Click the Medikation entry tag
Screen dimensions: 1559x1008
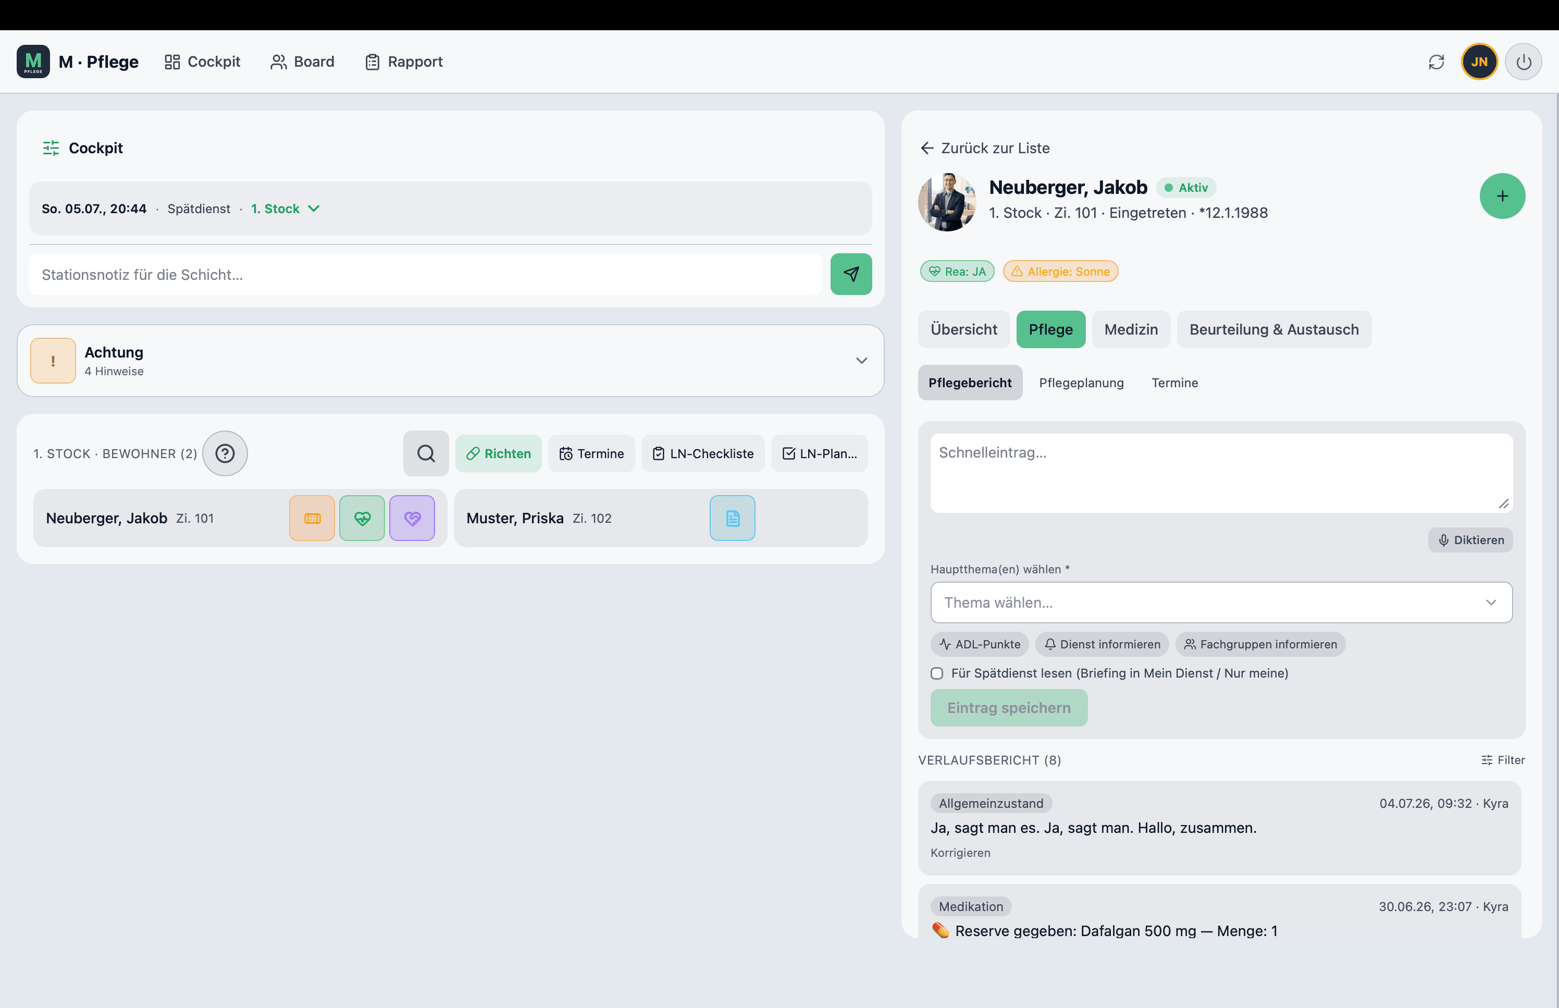pyautogui.click(x=971, y=906)
